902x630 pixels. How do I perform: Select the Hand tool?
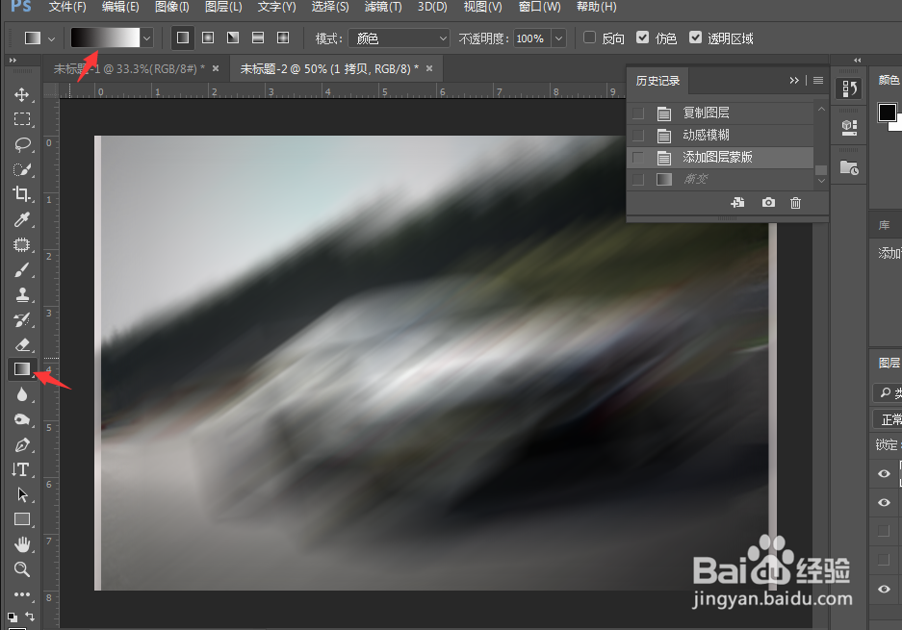22,543
